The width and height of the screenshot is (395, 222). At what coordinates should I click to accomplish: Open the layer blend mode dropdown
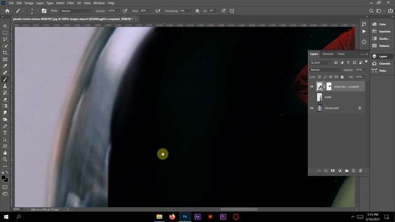pos(325,70)
